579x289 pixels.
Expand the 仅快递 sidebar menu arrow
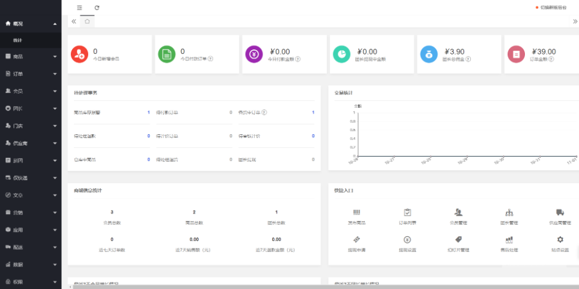(55, 178)
